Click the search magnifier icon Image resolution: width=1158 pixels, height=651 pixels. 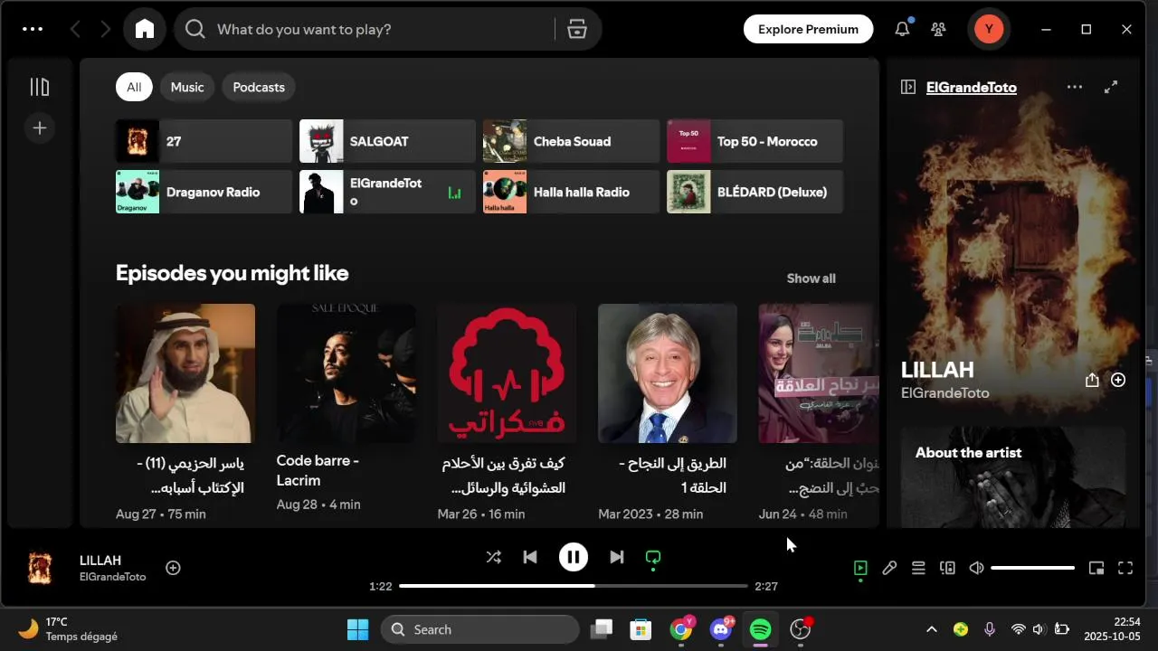195,29
